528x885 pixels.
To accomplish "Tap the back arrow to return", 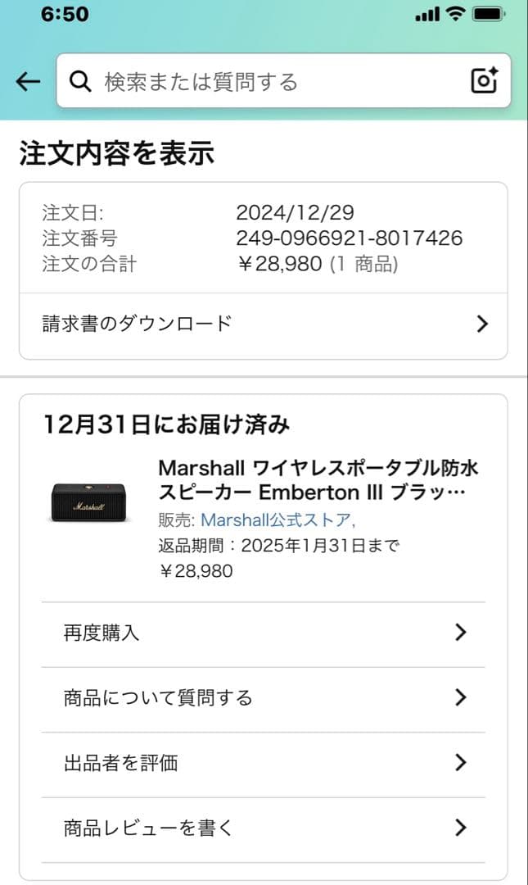I will [x=27, y=80].
